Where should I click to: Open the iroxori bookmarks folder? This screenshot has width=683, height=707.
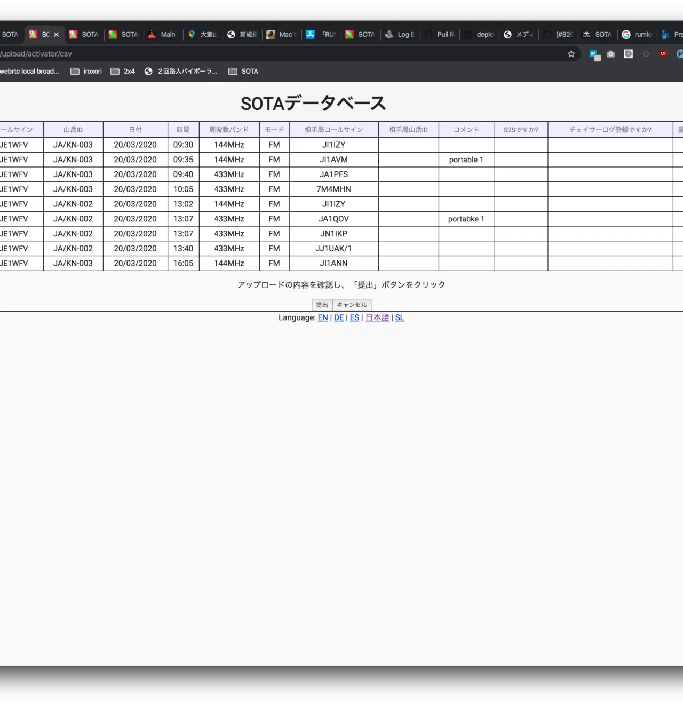click(x=86, y=71)
